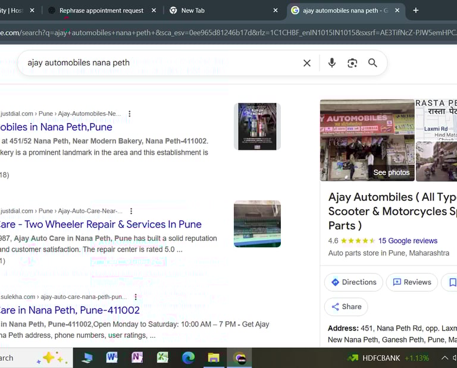
Task: Open the desktop computer icon in taskbar
Action: click(x=87, y=357)
